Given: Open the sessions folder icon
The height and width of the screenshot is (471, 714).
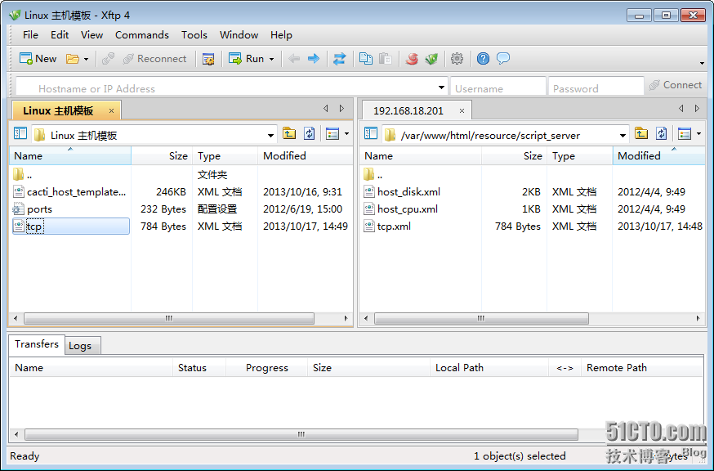Looking at the screenshot, I should tap(73, 59).
